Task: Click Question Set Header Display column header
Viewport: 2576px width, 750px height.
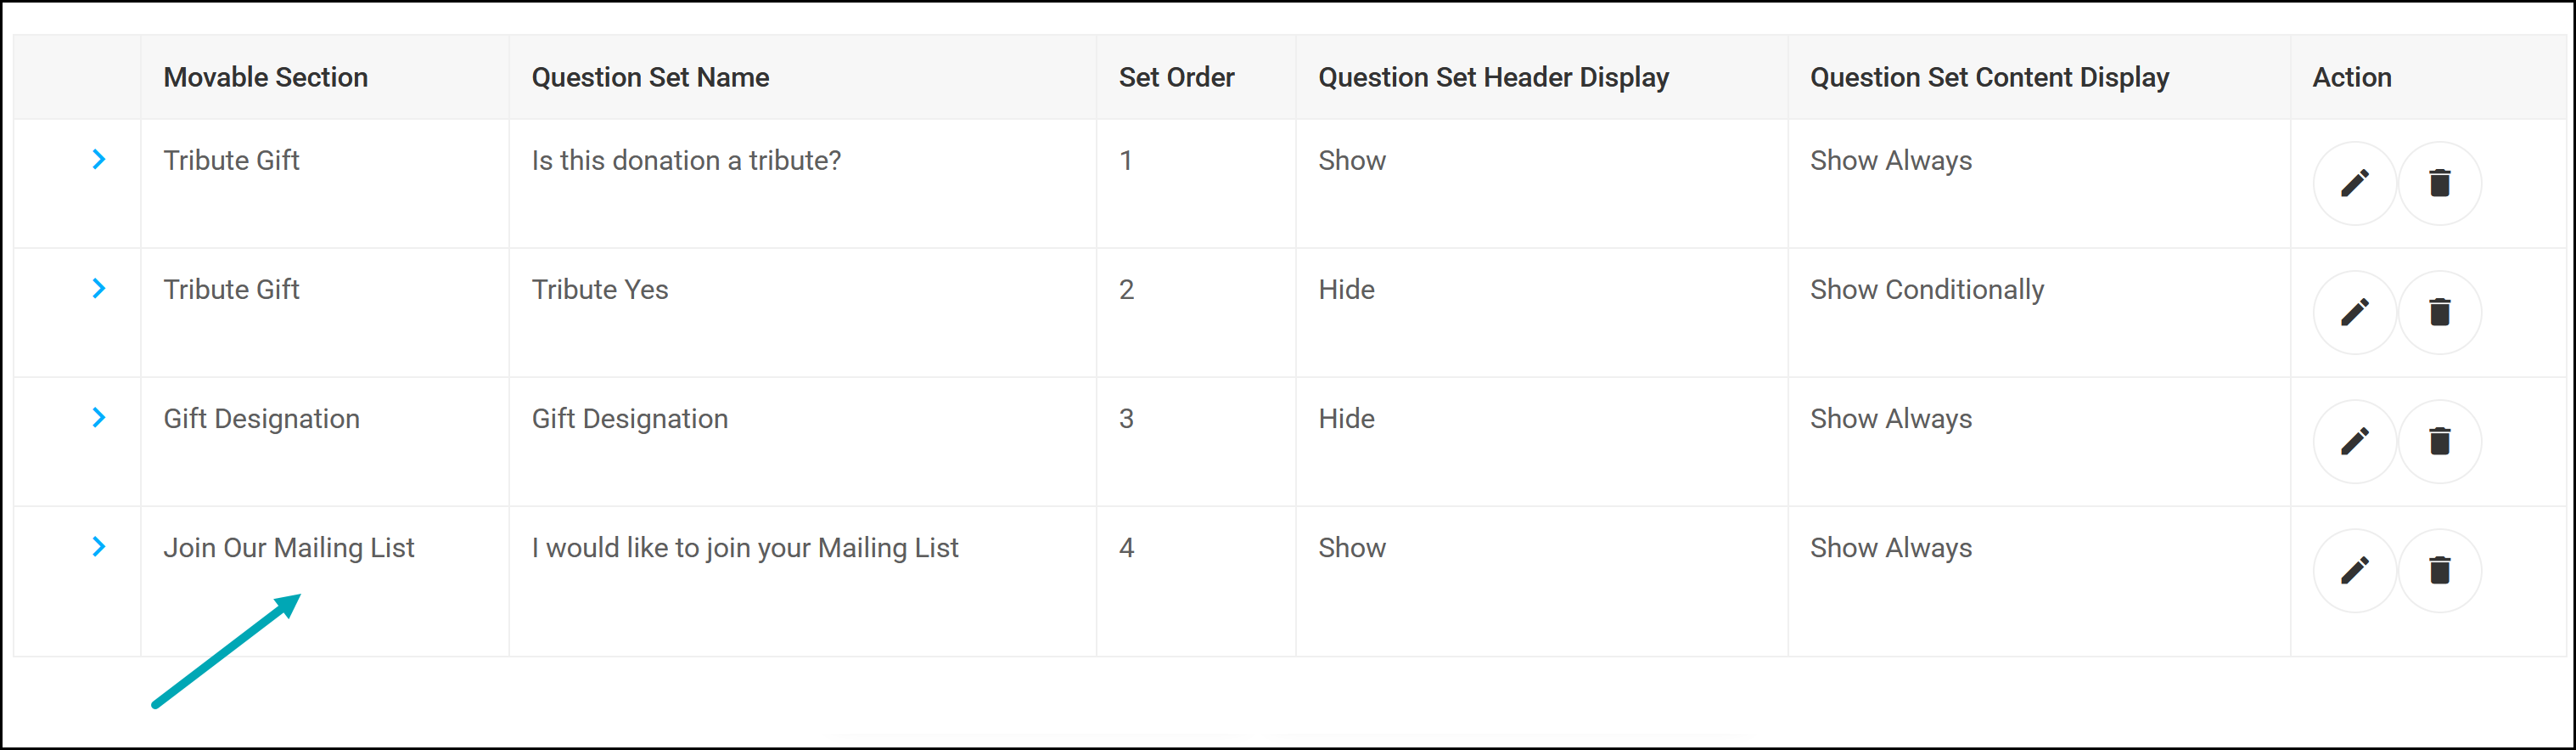Action: click(1493, 77)
